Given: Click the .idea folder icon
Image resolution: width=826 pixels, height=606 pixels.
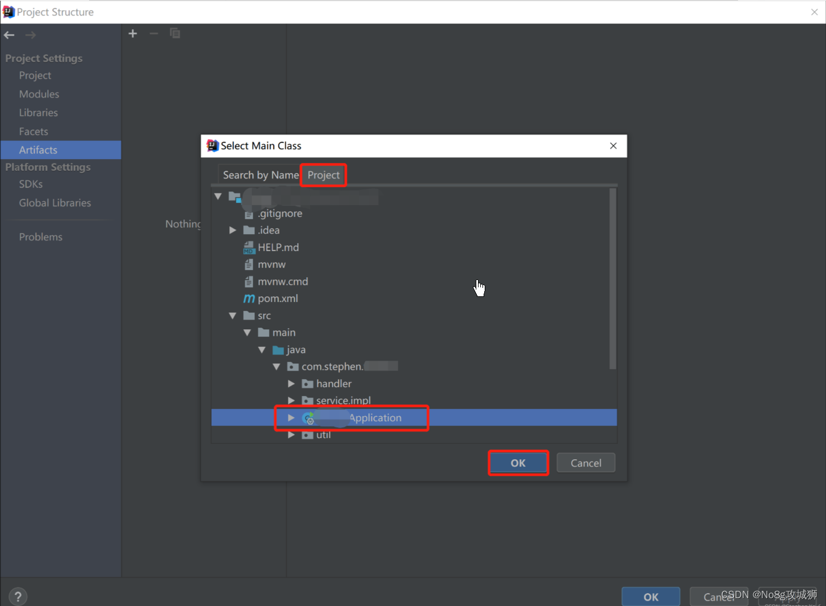Looking at the screenshot, I should (x=249, y=230).
